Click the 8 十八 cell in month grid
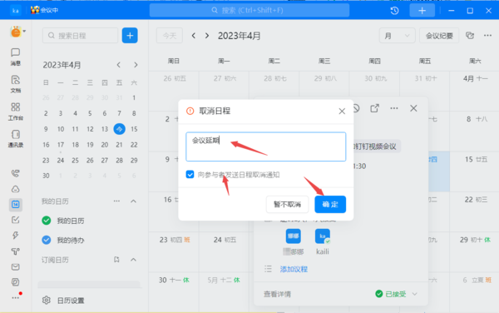The height and width of the screenshot is (313, 499). [x=474, y=131]
